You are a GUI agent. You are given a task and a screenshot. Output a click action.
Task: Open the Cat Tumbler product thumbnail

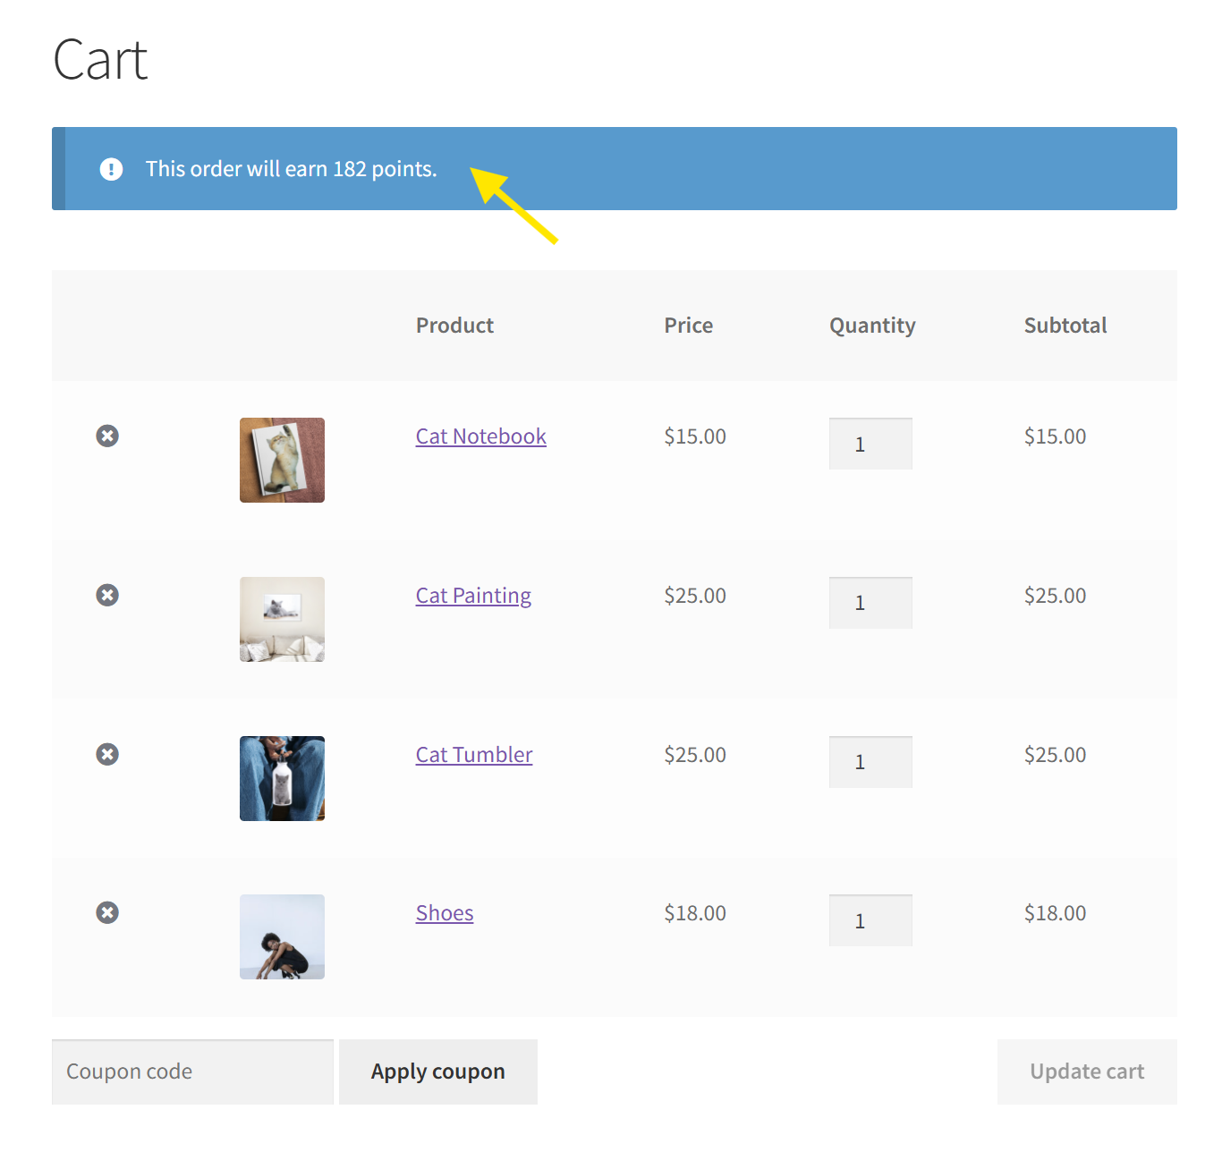[x=282, y=778]
